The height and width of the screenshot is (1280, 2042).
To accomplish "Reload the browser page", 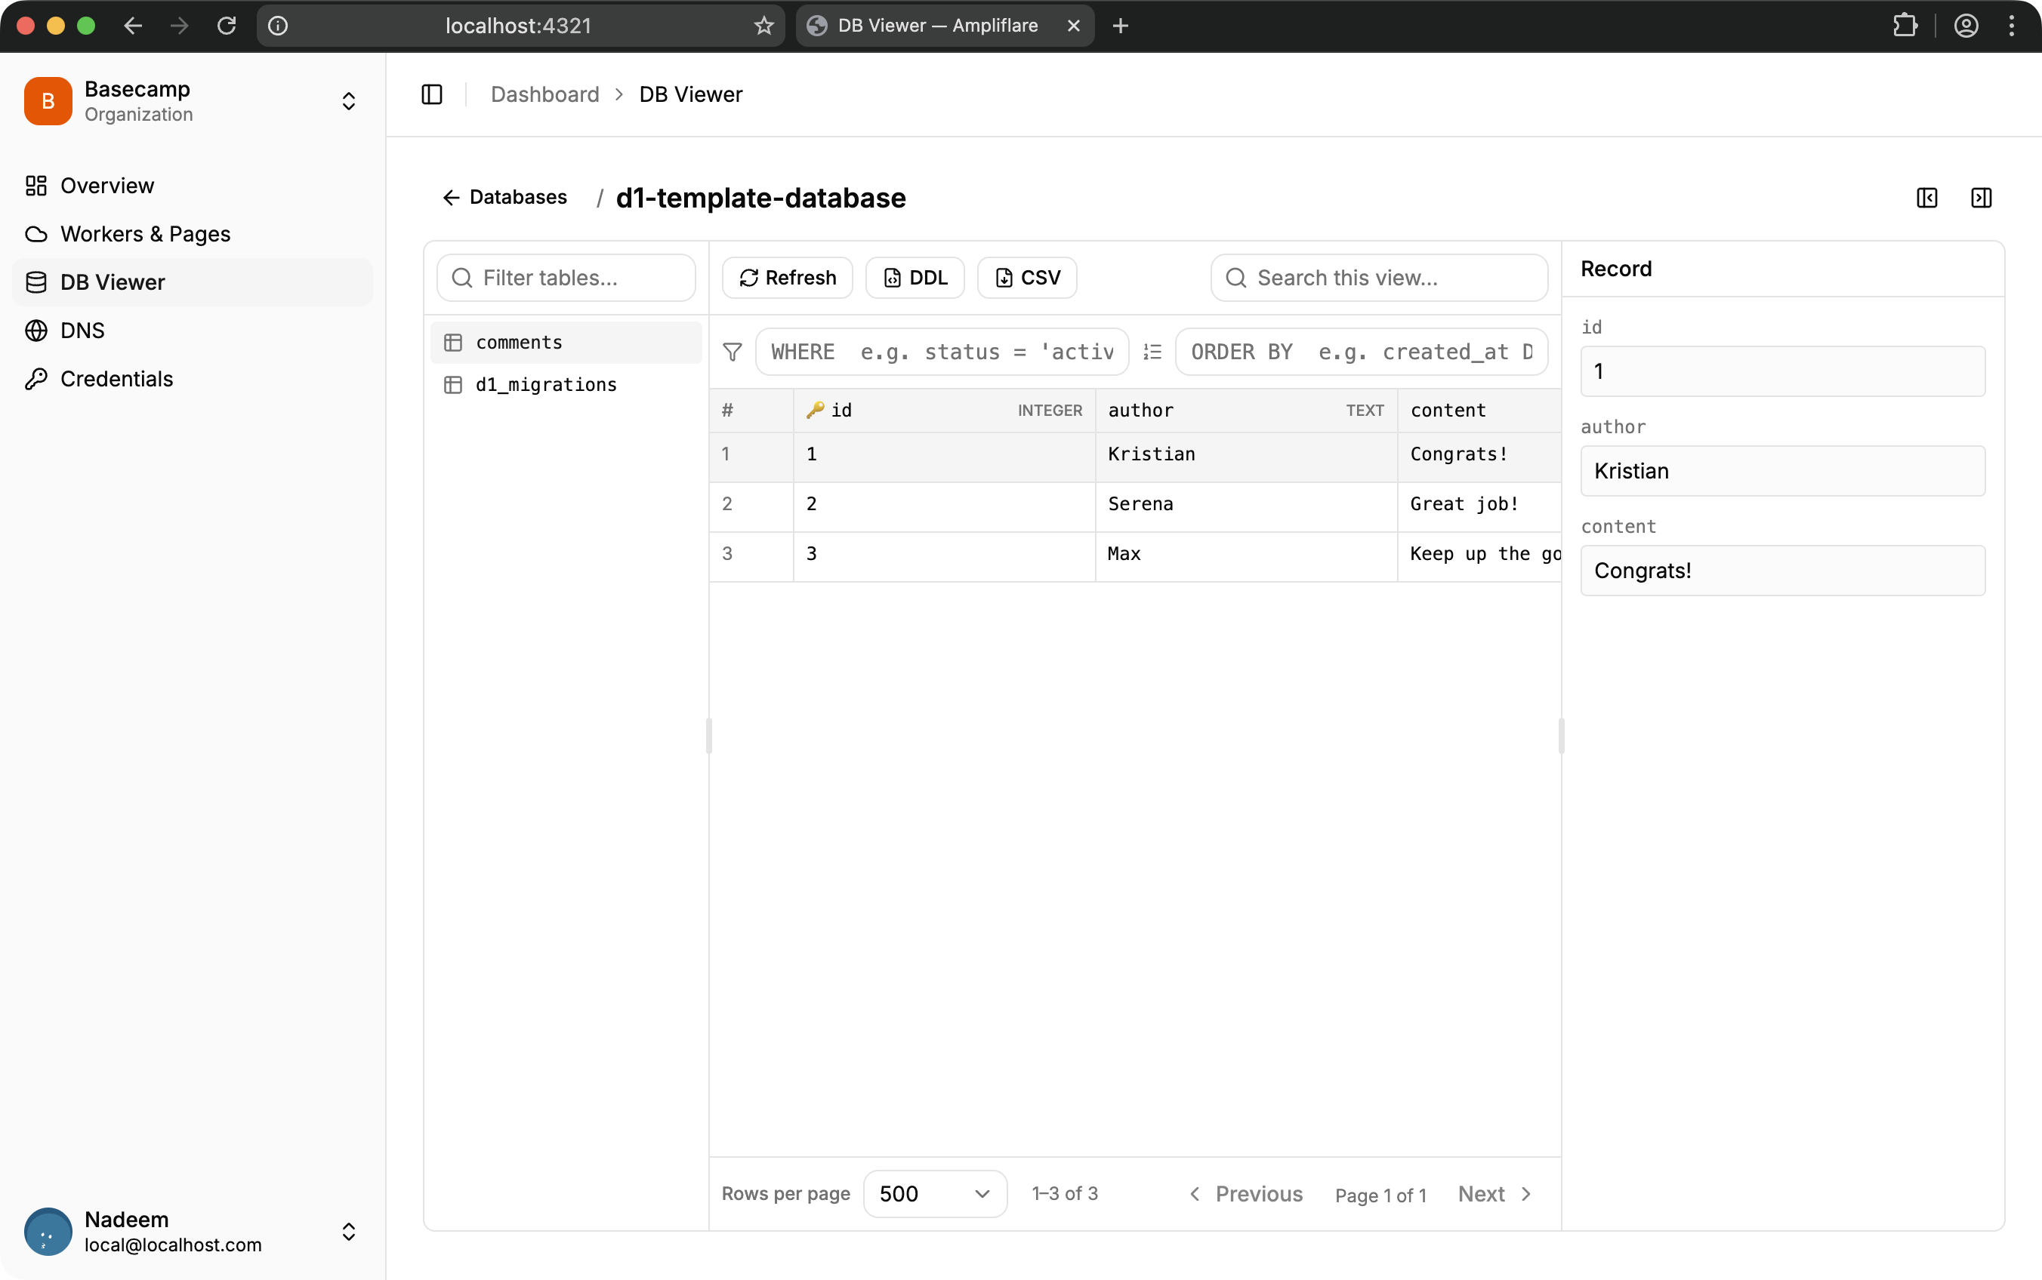I will (226, 26).
